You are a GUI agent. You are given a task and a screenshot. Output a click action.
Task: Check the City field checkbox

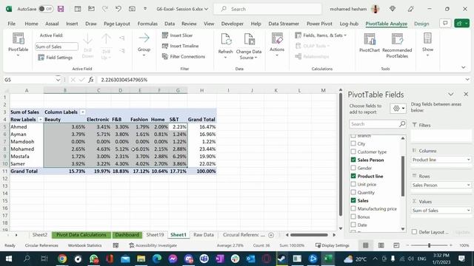click(353, 143)
